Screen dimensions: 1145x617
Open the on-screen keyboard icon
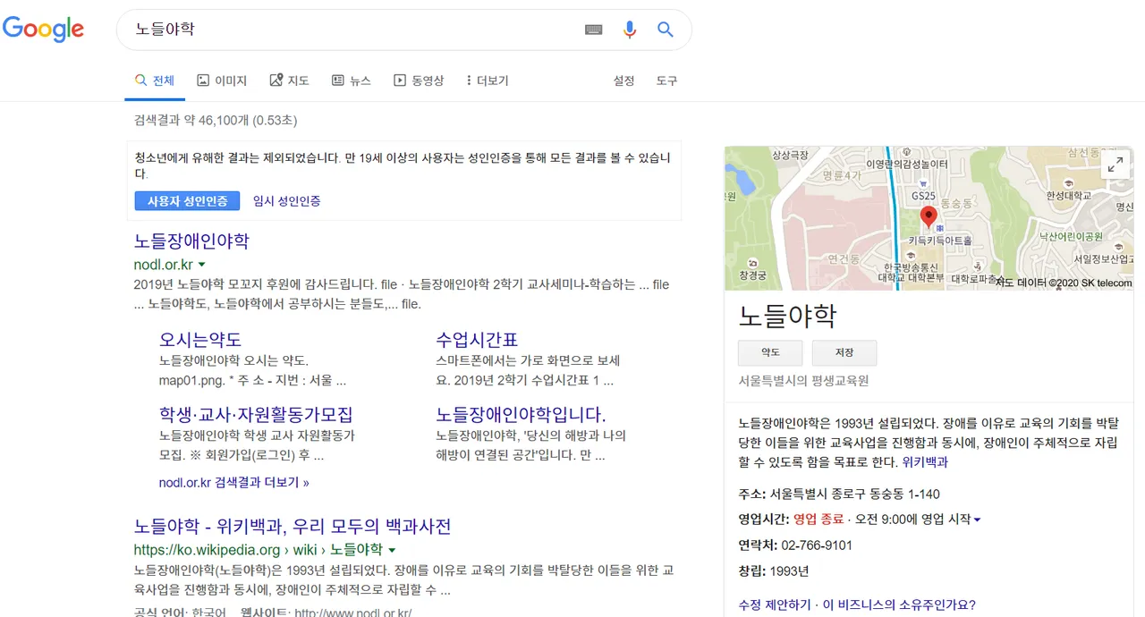click(594, 30)
